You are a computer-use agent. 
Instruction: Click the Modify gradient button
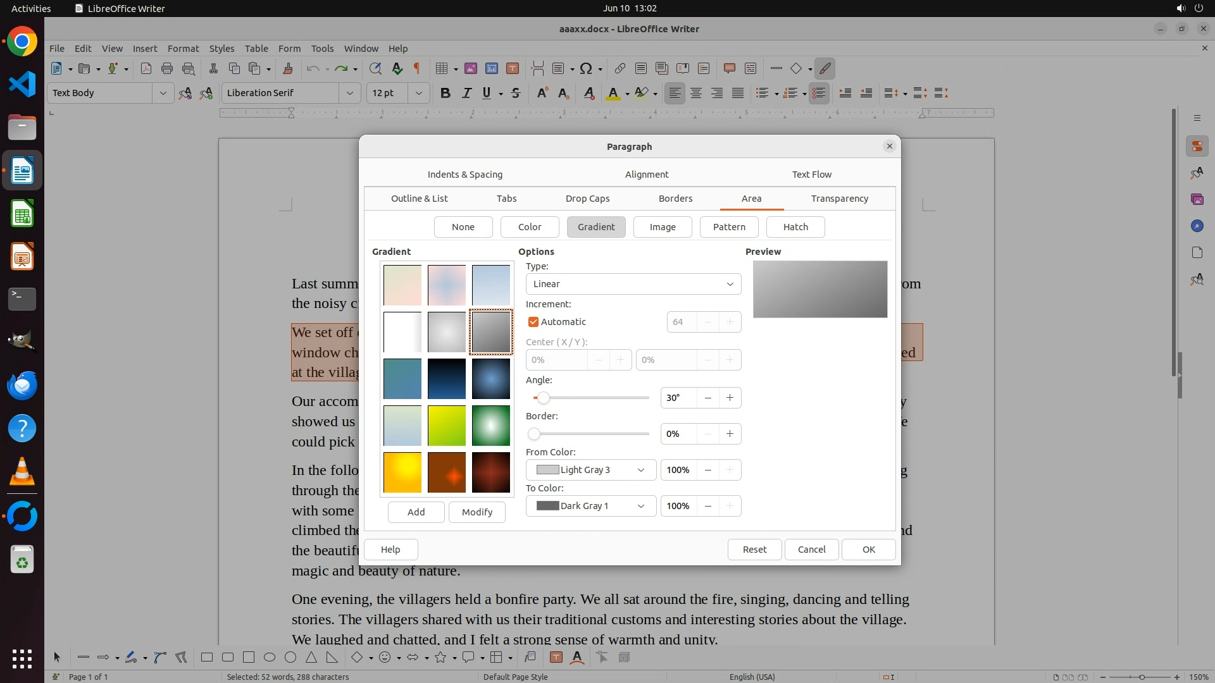[x=477, y=512]
